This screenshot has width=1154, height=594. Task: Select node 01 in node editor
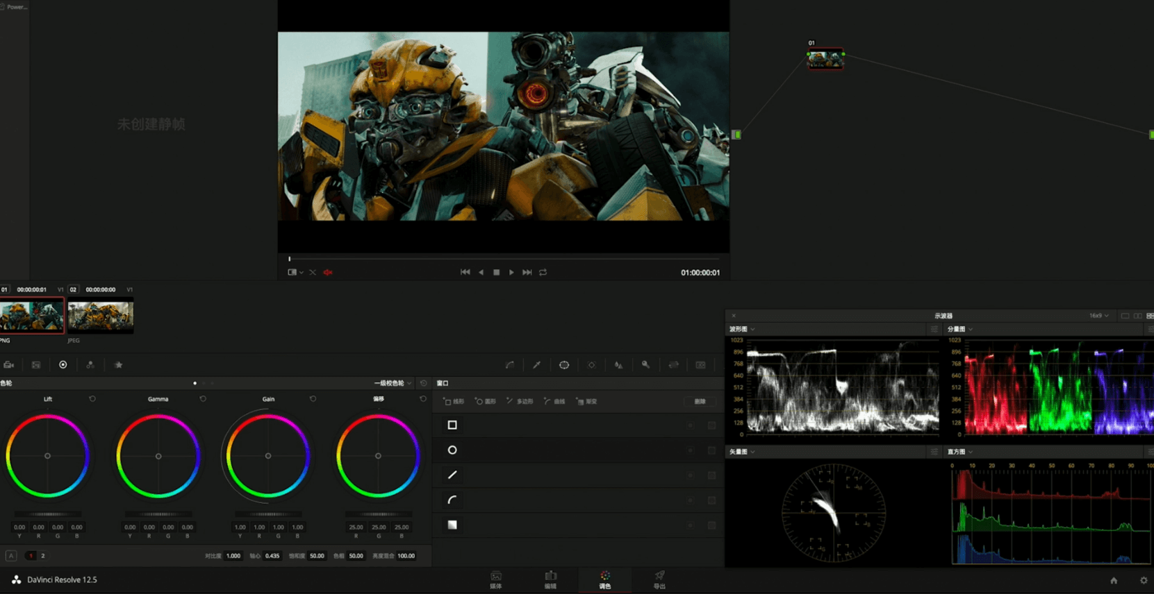(x=825, y=58)
